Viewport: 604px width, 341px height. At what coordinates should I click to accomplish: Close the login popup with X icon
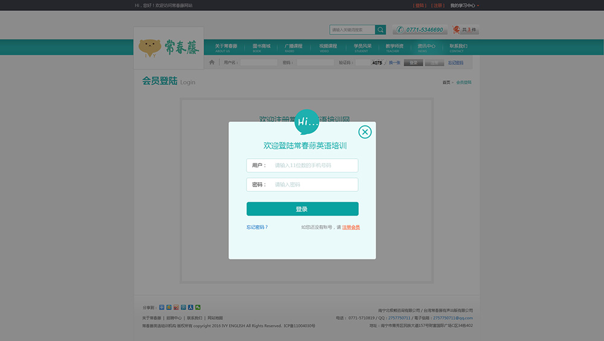[x=365, y=132]
